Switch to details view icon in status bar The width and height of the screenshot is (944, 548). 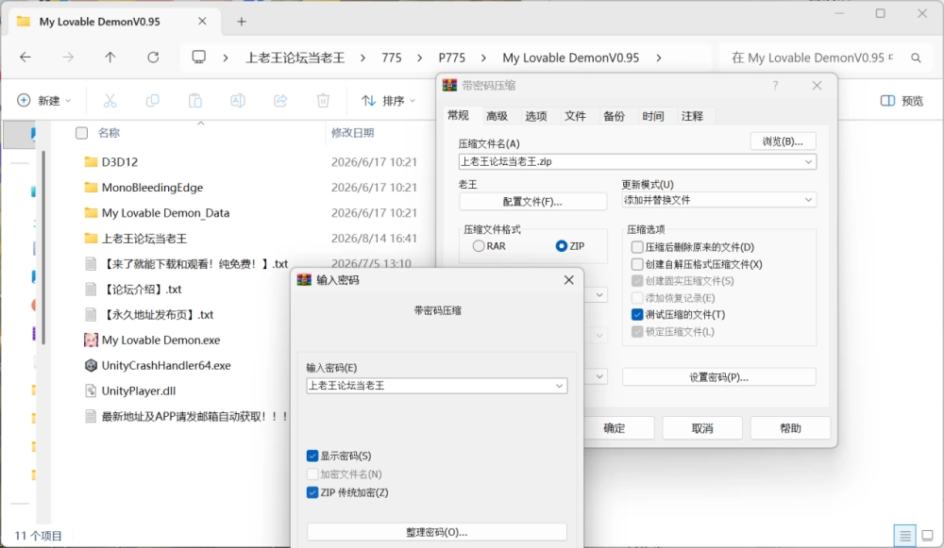(x=905, y=536)
